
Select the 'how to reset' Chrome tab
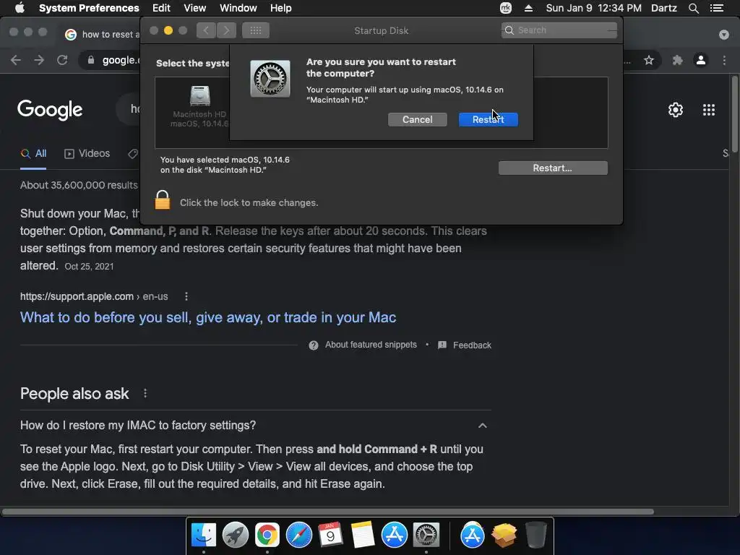coord(102,35)
